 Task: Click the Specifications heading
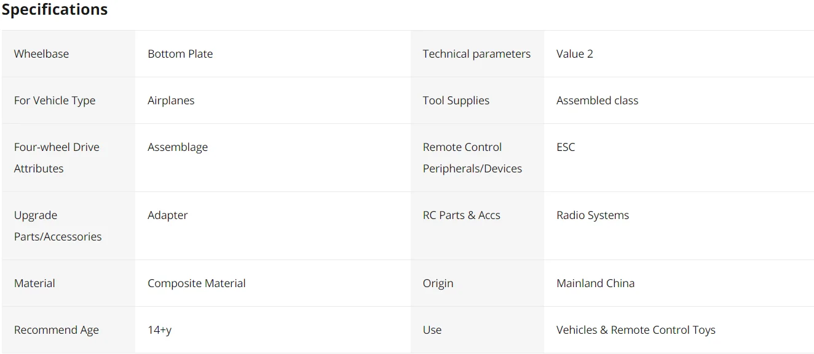[55, 10]
